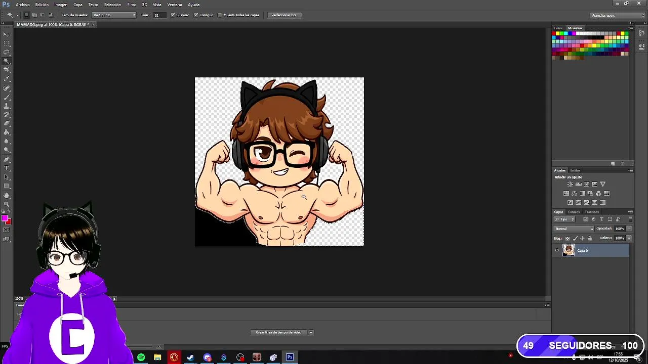
Task: Select the Type tool
Action: click(x=7, y=168)
